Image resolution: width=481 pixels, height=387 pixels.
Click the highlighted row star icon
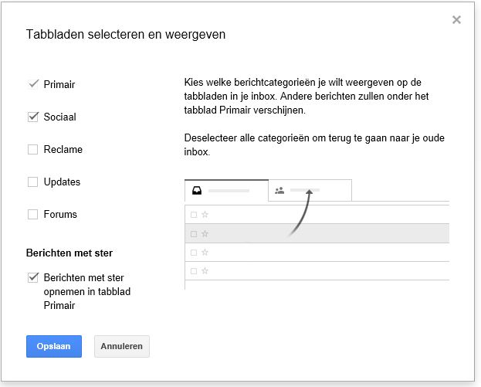[205, 234]
